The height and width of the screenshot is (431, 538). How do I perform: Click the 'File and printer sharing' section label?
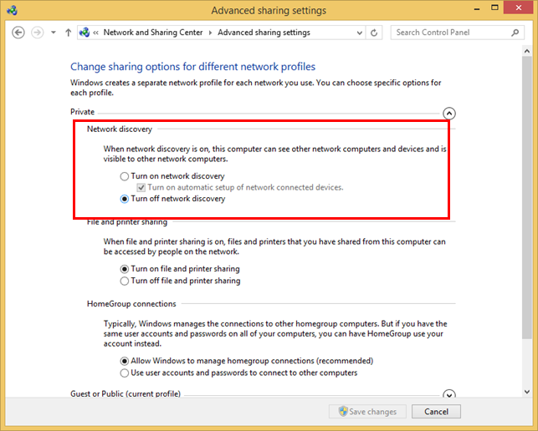click(x=127, y=222)
